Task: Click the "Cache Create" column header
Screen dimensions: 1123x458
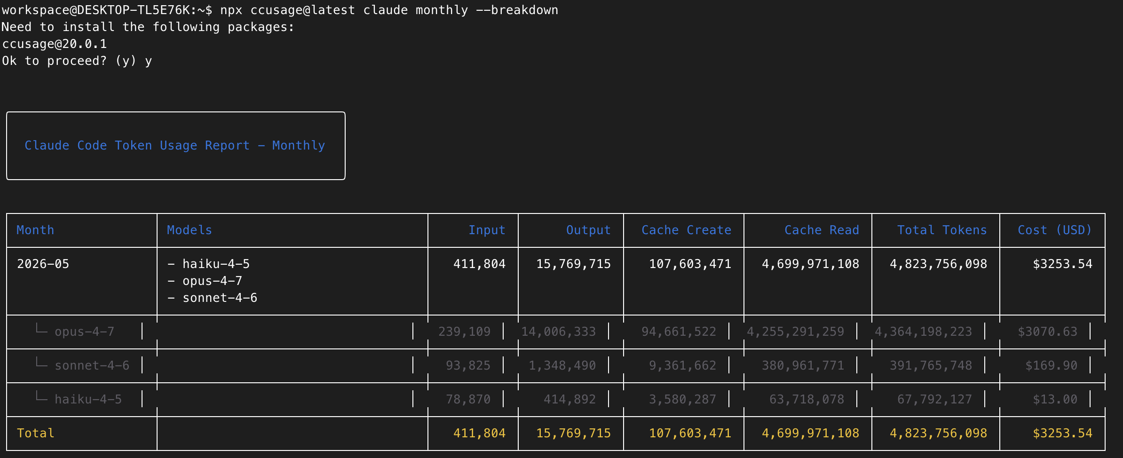Action: [x=686, y=230]
